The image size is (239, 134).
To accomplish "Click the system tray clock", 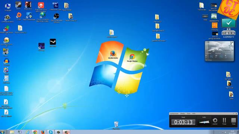I will [x=232, y=132].
